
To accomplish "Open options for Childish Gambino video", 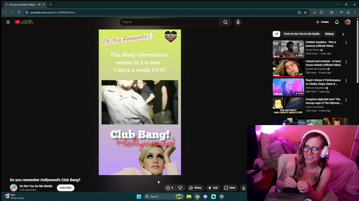I will 346,43.
